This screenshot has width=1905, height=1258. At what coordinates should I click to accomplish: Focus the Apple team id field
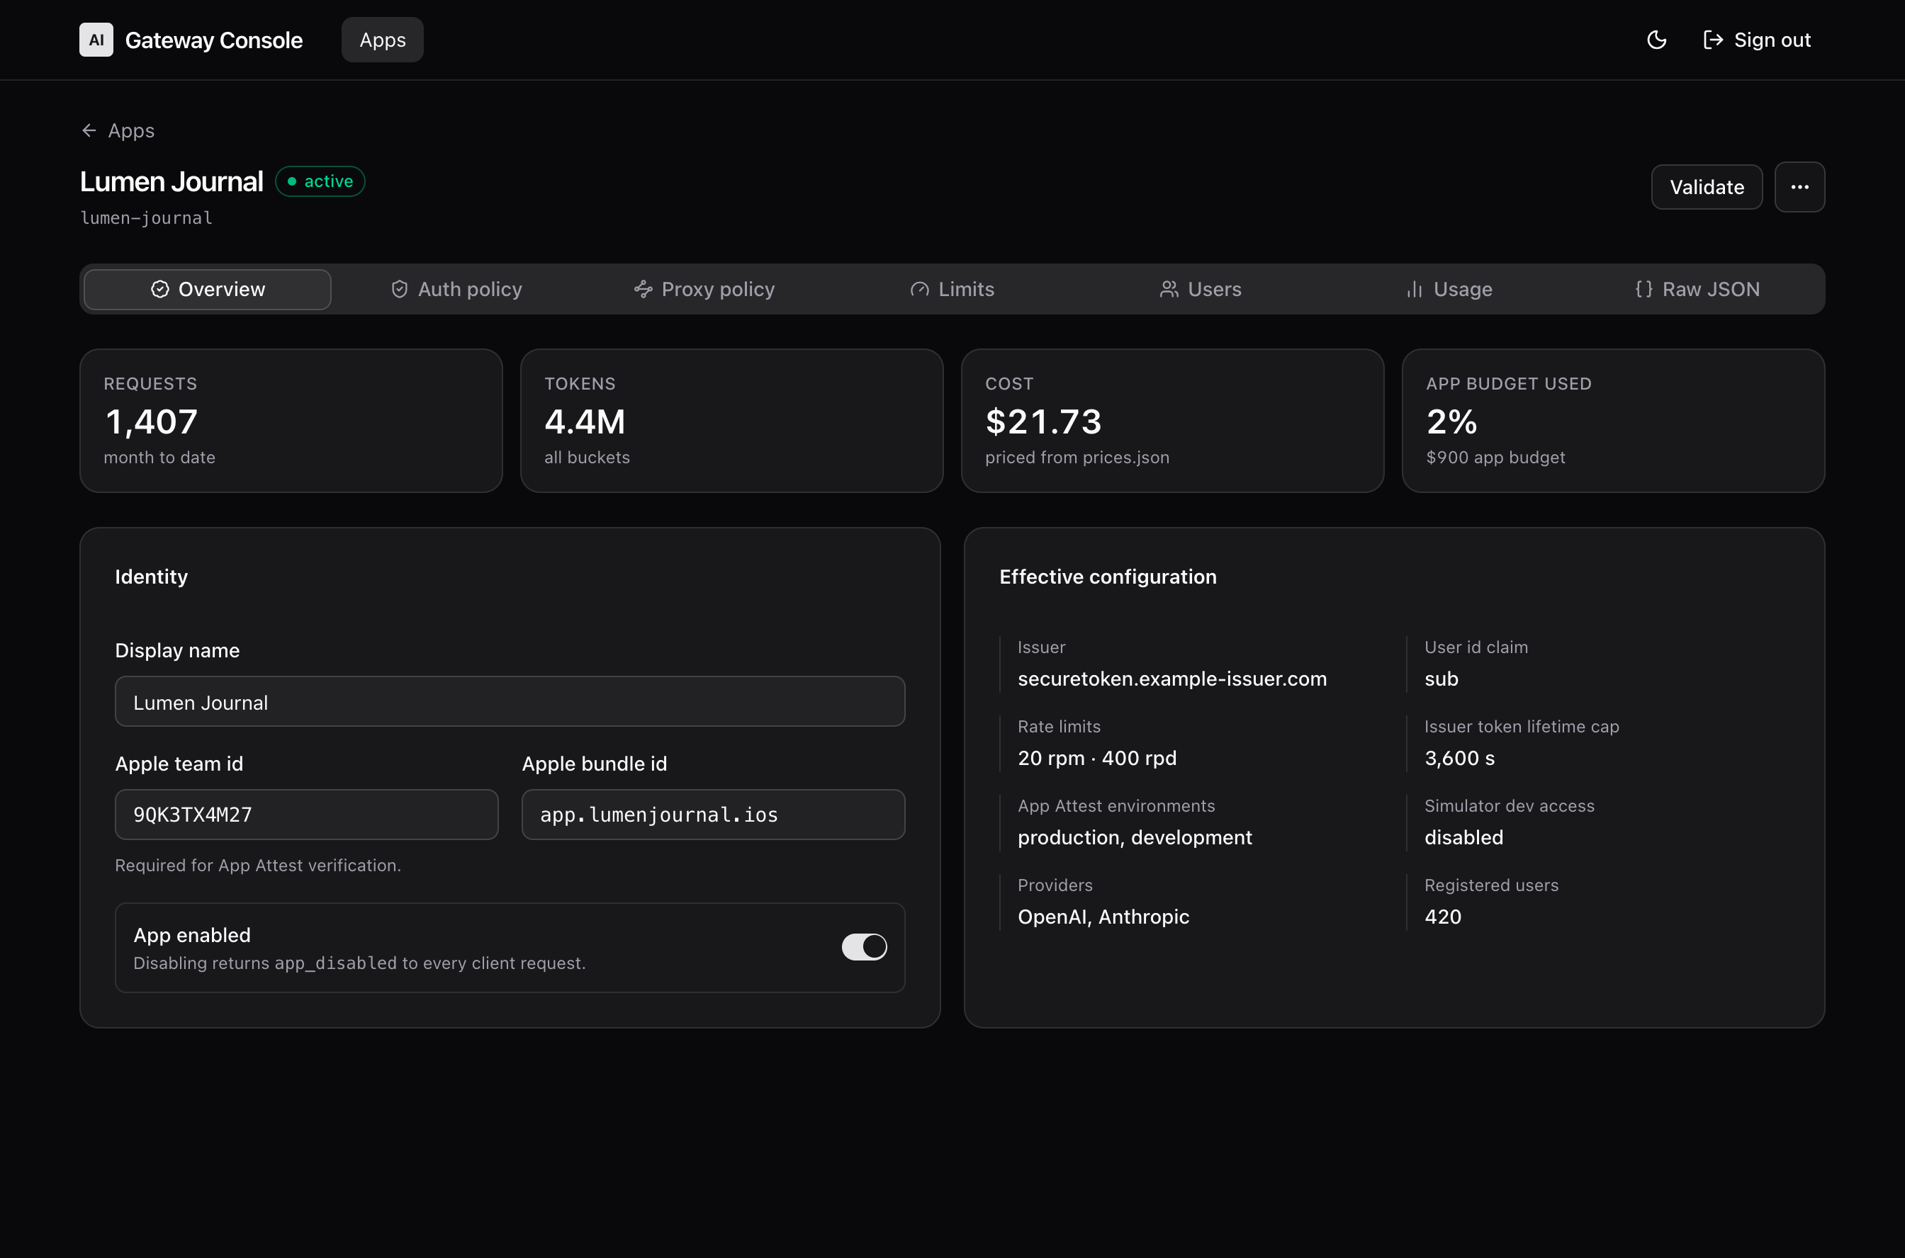(x=307, y=815)
